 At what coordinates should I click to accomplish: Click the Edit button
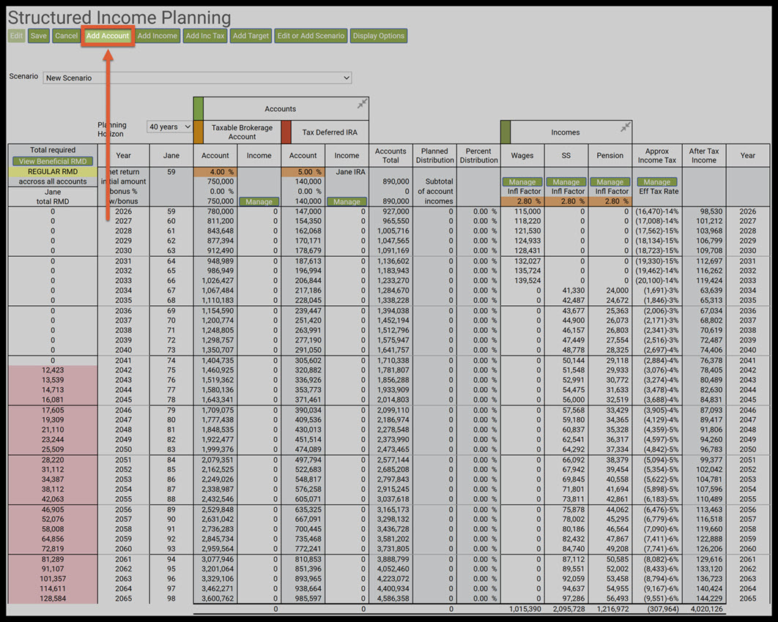(16, 36)
